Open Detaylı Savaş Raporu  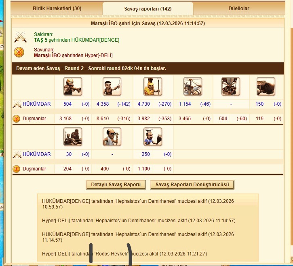tap(116, 185)
